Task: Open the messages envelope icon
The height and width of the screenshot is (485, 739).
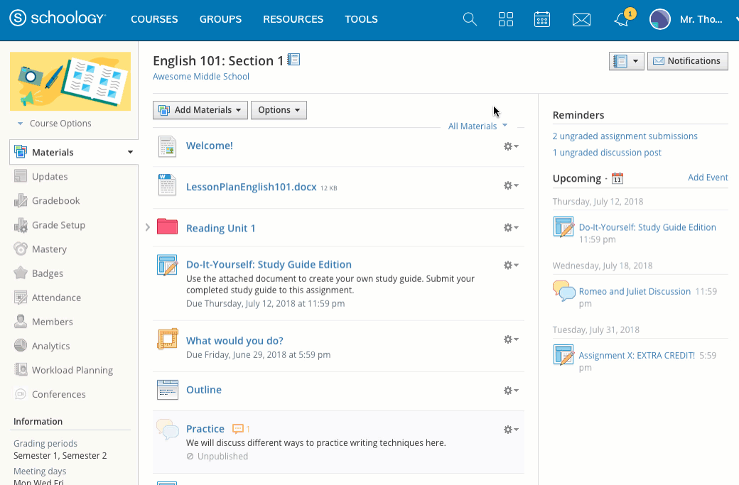Action: (581, 20)
